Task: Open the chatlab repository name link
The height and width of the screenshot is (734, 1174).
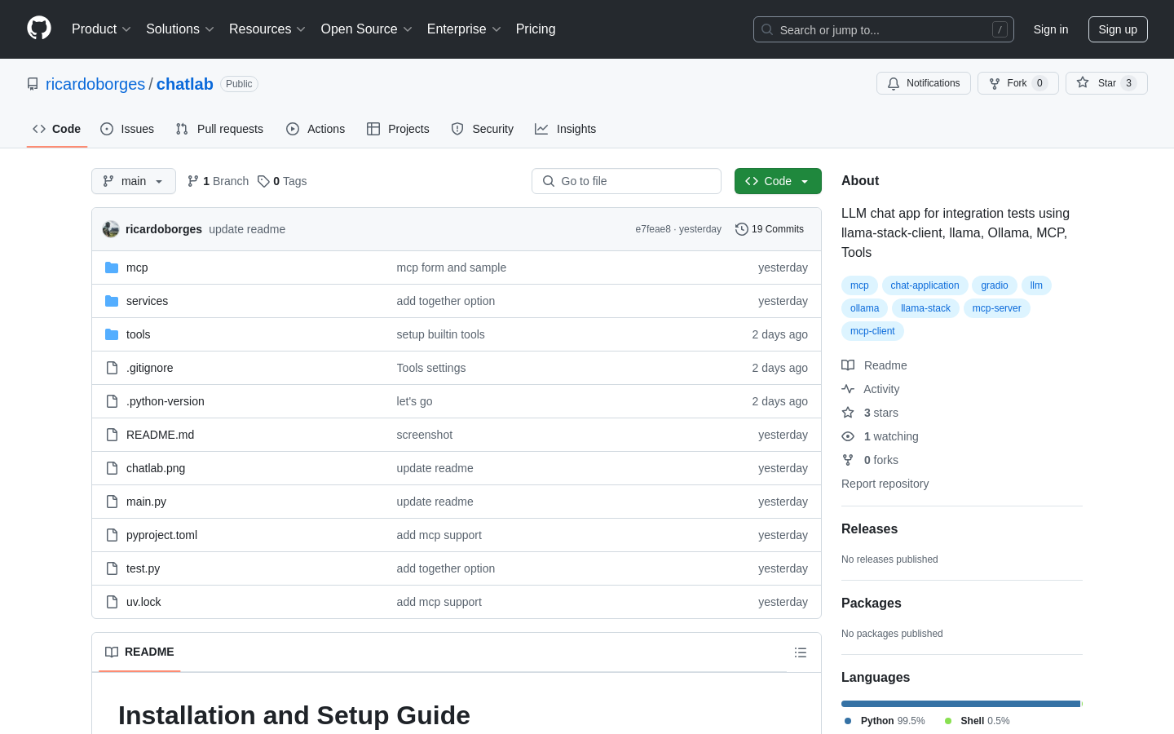Action: (x=185, y=84)
